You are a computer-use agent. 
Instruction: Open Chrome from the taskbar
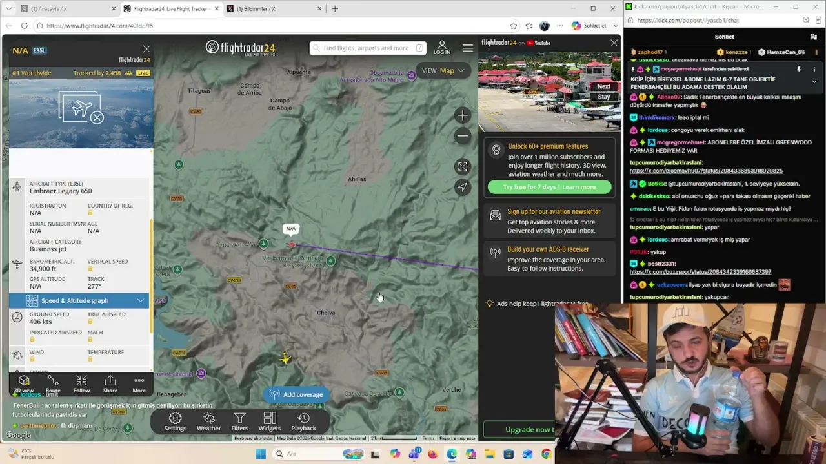pos(546,454)
